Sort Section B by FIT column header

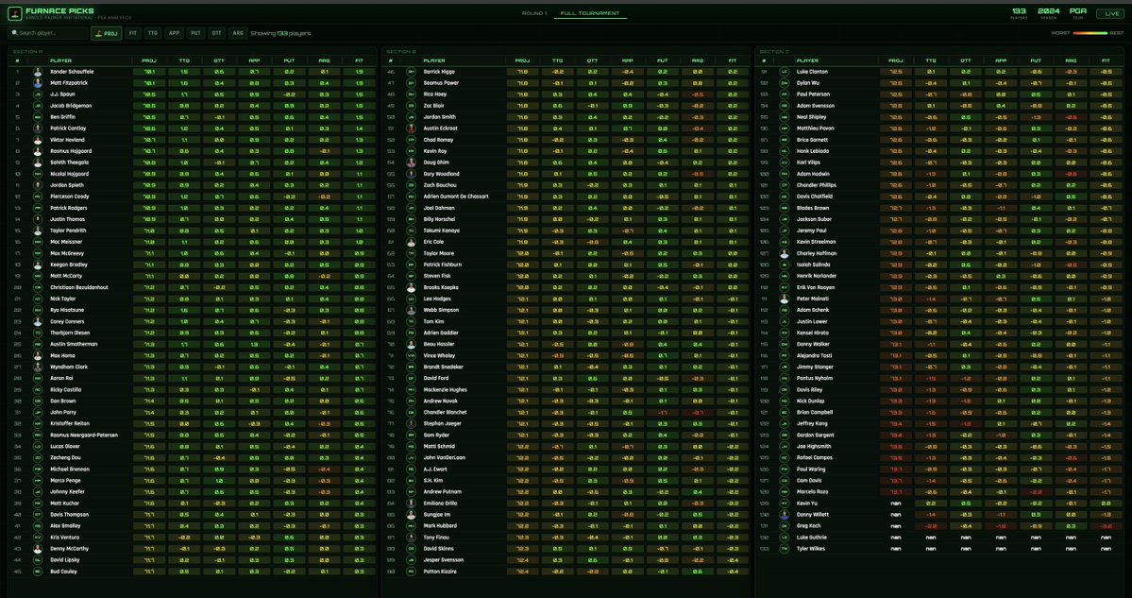coord(733,60)
